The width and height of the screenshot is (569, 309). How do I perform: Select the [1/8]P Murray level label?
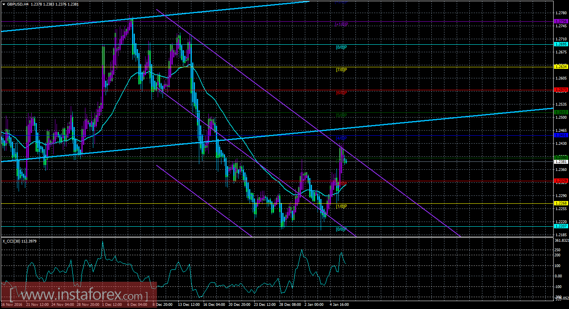[341, 207]
